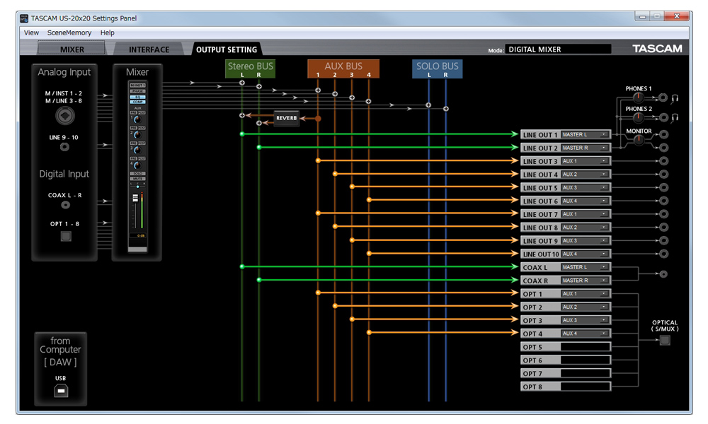This screenshot has width=708, height=424.
Task: Click the TASCAM logo at top right
Action: click(657, 49)
